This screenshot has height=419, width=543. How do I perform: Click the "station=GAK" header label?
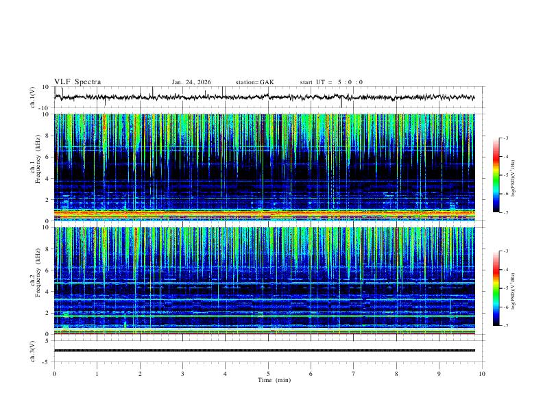click(x=254, y=82)
